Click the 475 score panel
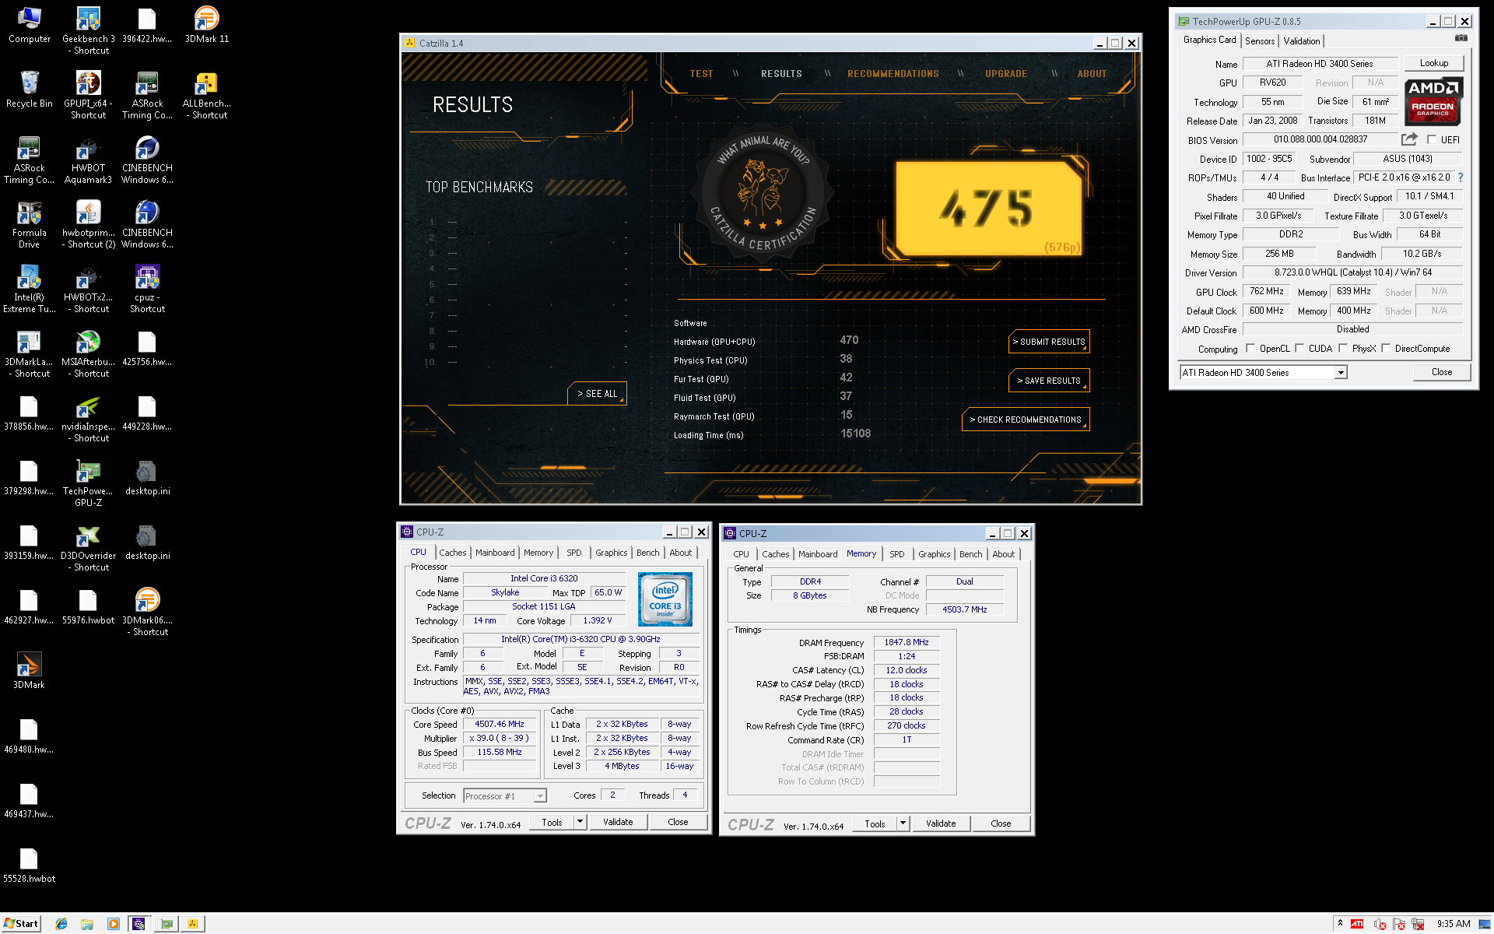 (988, 209)
